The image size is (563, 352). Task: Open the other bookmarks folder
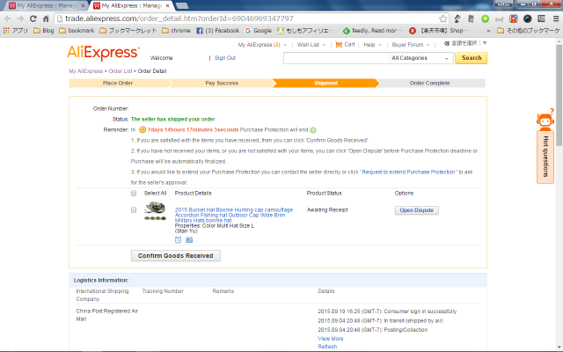pyautogui.click(x=528, y=31)
